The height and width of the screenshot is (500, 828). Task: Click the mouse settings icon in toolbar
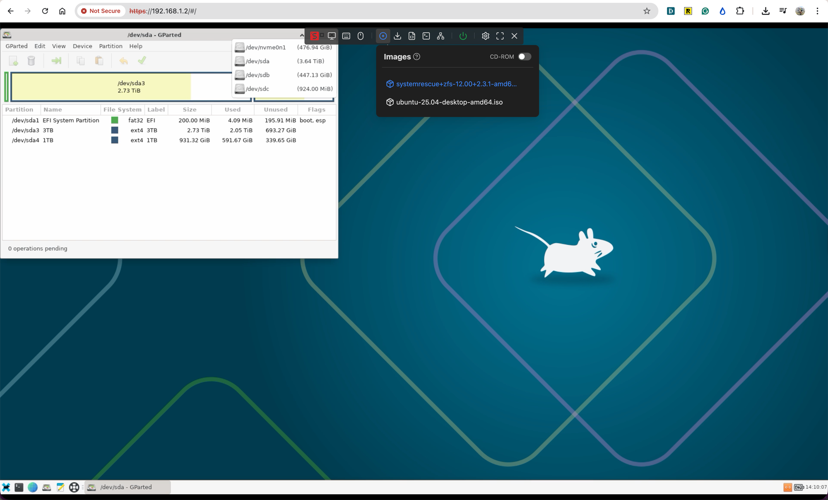click(x=361, y=36)
